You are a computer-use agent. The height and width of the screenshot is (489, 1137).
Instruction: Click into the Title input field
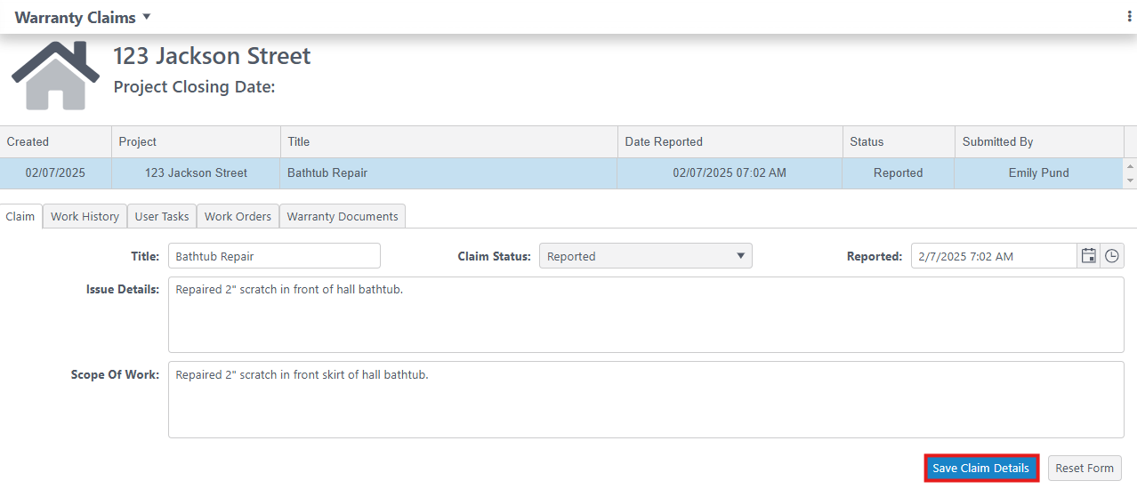274,256
